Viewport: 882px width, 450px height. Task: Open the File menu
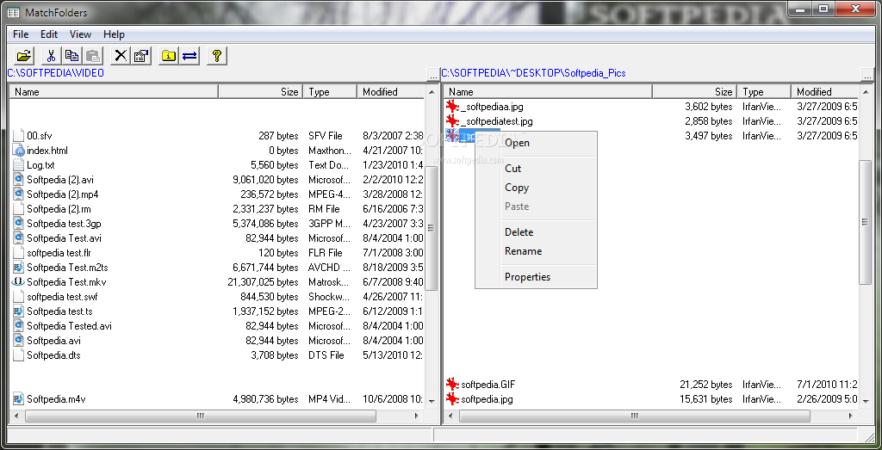pos(21,34)
